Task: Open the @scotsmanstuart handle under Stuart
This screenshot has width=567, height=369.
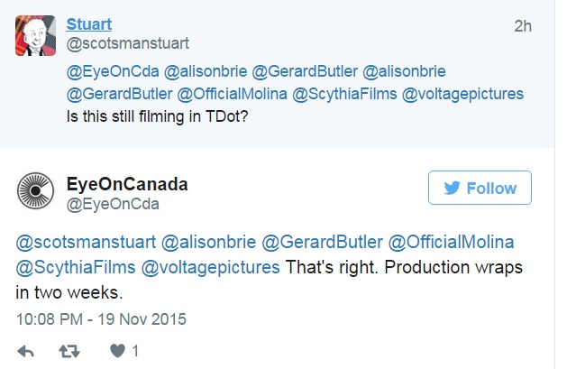Action: point(128,42)
